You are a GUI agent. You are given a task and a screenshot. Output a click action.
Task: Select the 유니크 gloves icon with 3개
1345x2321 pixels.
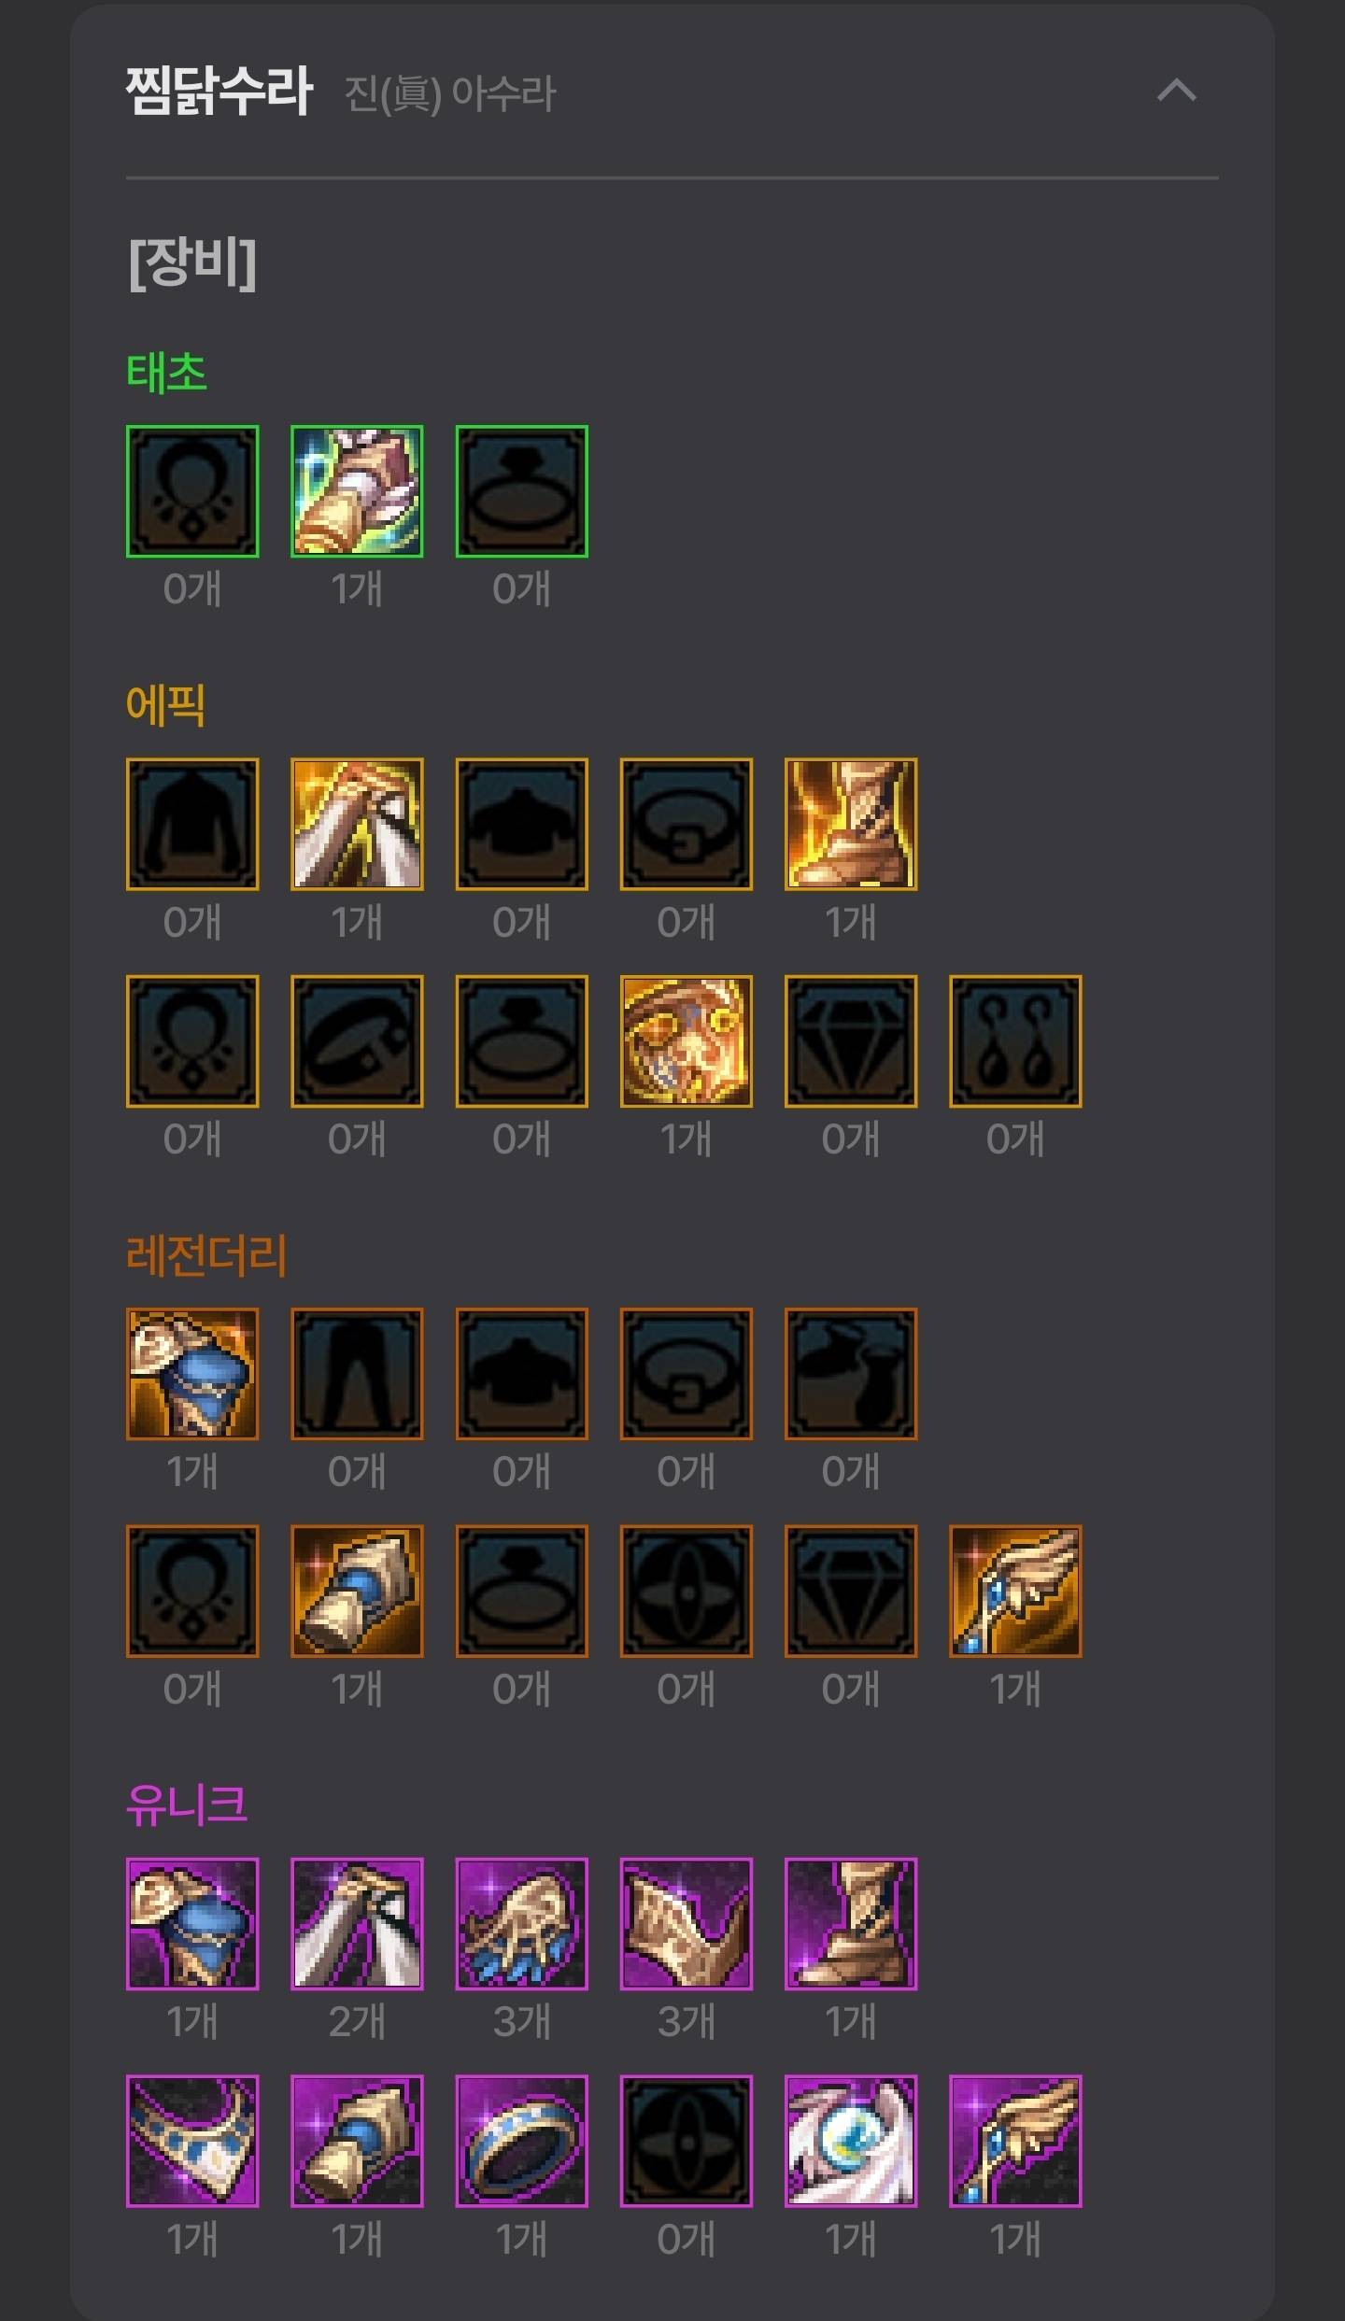[x=522, y=1924]
